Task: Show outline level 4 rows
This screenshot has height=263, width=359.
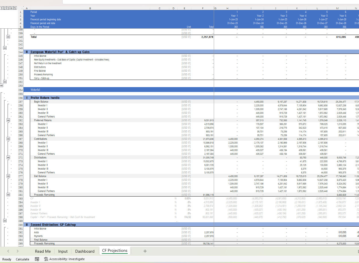Action: (11, 8)
